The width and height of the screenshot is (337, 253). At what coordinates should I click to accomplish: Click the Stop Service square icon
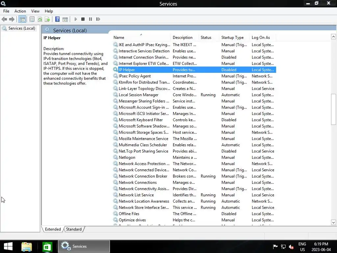[x=83, y=19]
